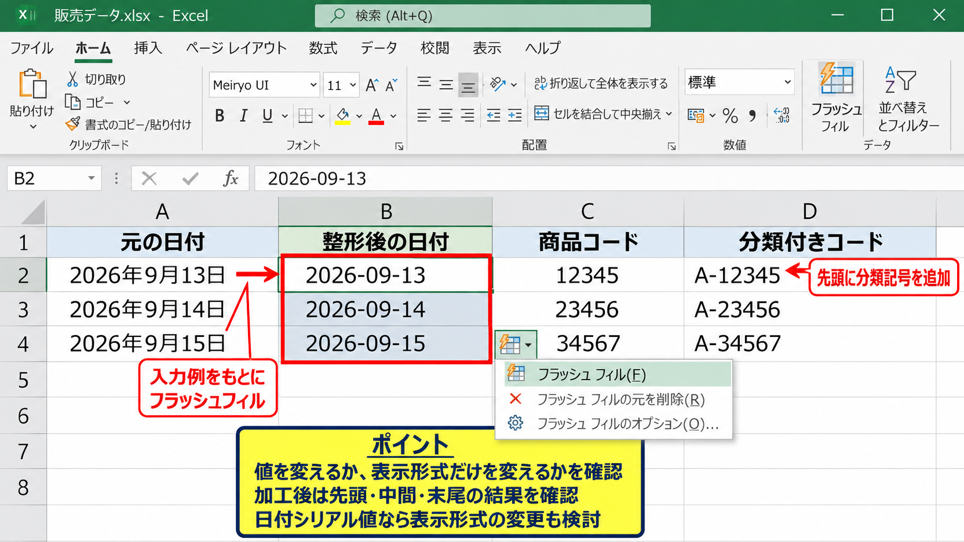Click the cancel X button in formula bar
The width and height of the screenshot is (964, 542).
click(149, 179)
